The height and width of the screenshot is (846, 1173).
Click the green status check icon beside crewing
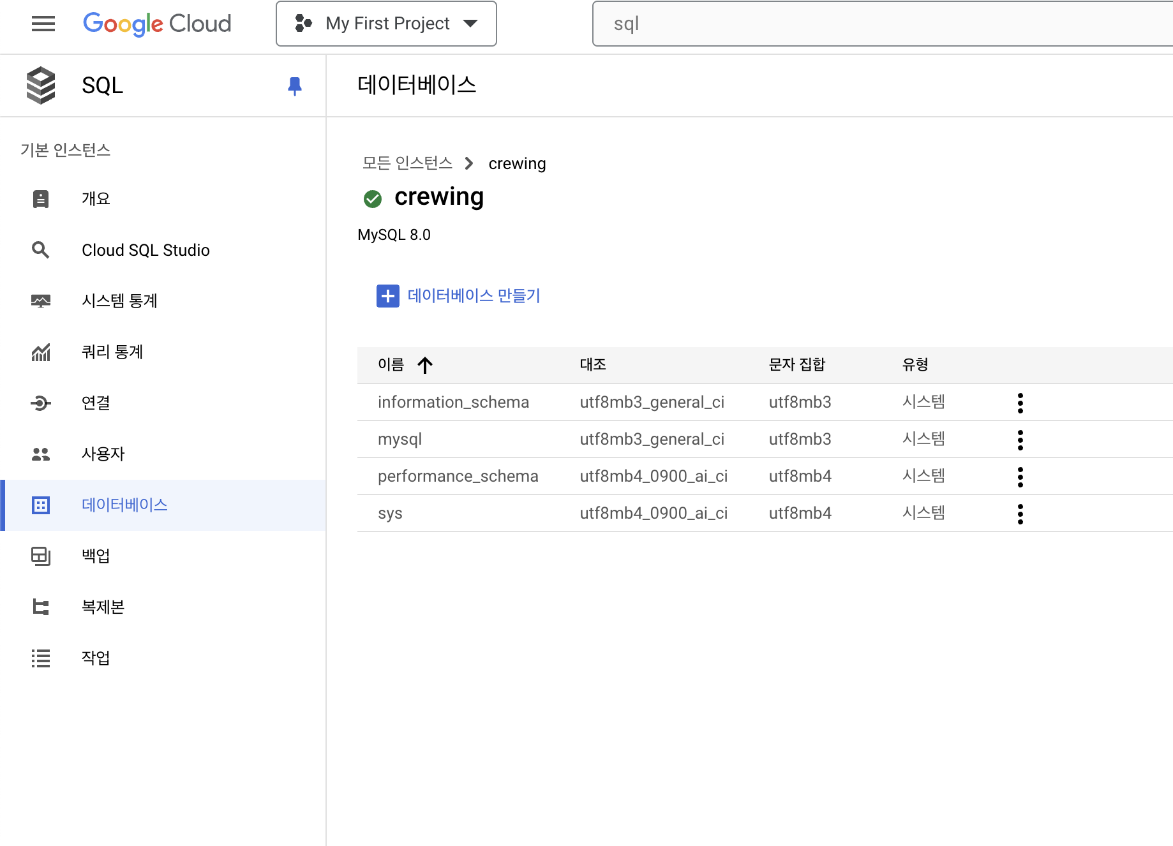[373, 199]
